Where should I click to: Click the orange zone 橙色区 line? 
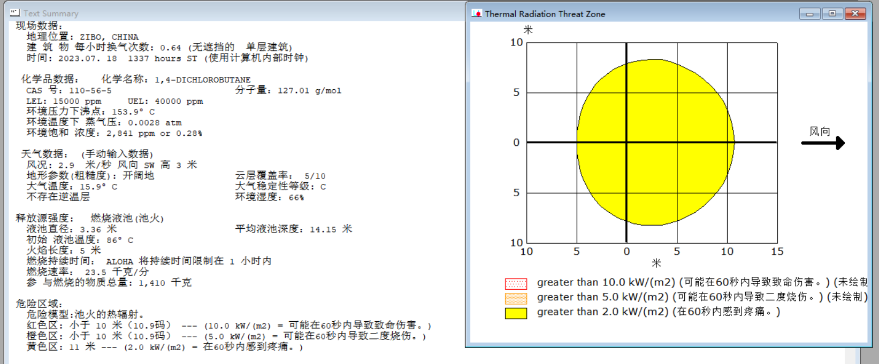click(226, 336)
